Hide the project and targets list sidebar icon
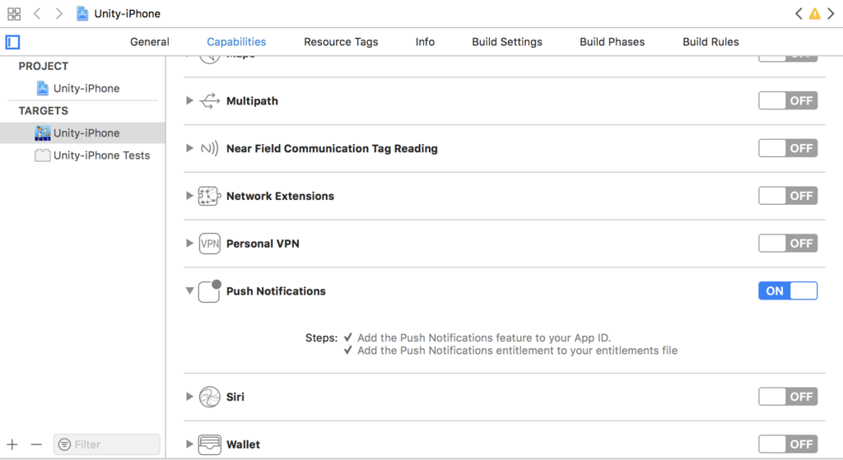This screenshot has width=843, height=460. click(x=13, y=42)
